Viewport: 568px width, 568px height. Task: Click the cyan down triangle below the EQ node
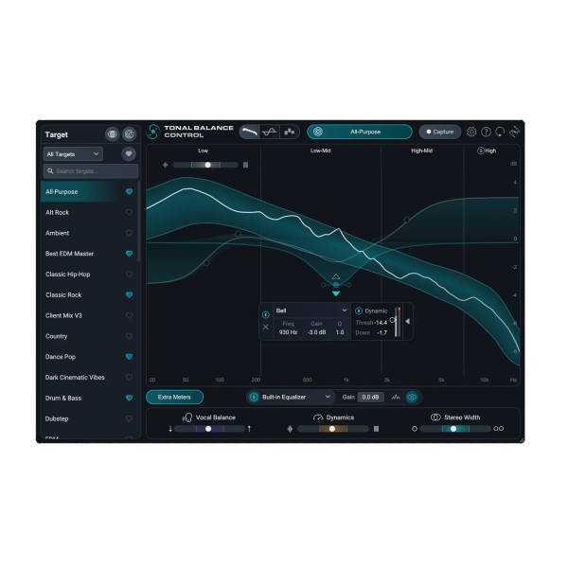pos(336,293)
